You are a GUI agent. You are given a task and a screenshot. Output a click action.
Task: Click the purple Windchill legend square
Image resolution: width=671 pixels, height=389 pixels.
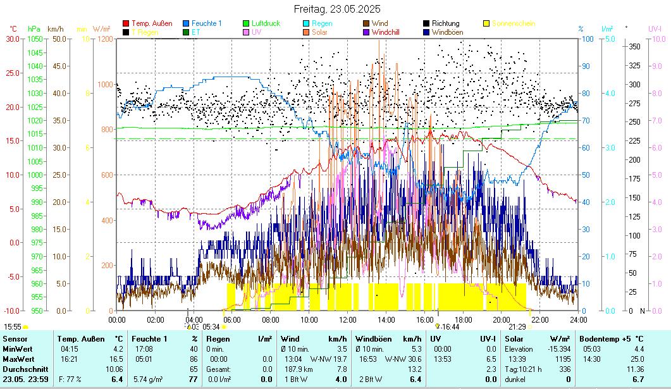click(367, 32)
